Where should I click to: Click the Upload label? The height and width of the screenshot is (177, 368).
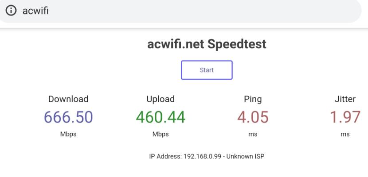click(161, 99)
